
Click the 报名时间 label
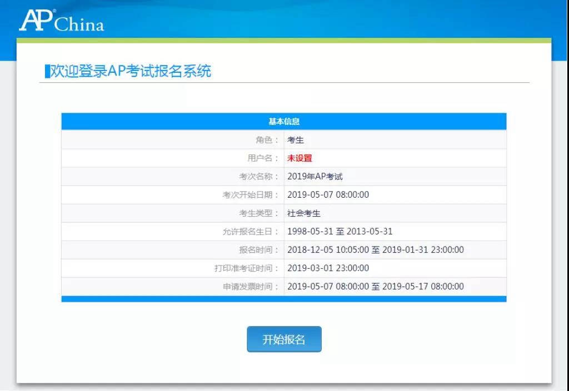point(259,250)
